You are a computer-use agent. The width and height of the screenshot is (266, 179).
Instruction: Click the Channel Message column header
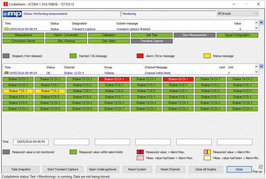(156, 68)
